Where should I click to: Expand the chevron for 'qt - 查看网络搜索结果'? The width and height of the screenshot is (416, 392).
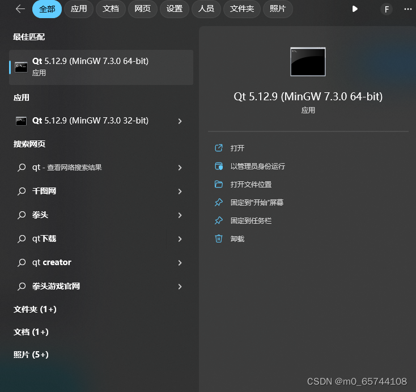180,168
